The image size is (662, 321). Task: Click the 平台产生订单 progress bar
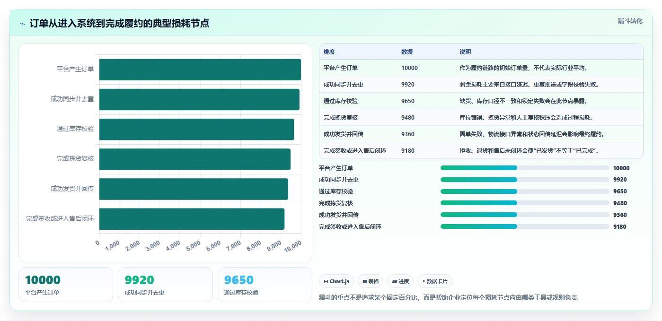pyautogui.click(x=525, y=168)
